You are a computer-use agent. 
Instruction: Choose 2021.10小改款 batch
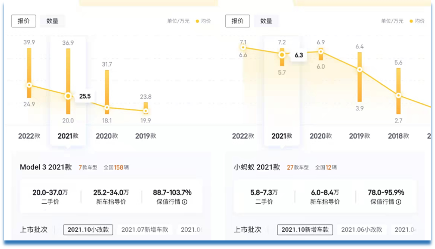88,230
